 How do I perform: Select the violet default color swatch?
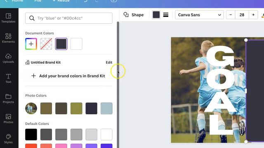click(x=91, y=146)
